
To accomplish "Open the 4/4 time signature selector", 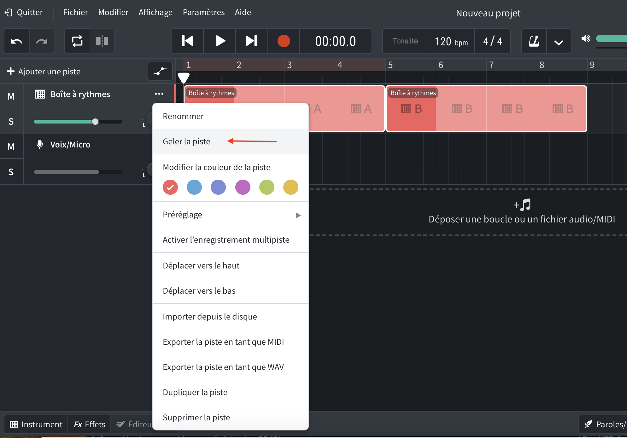I will (x=492, y=41).
